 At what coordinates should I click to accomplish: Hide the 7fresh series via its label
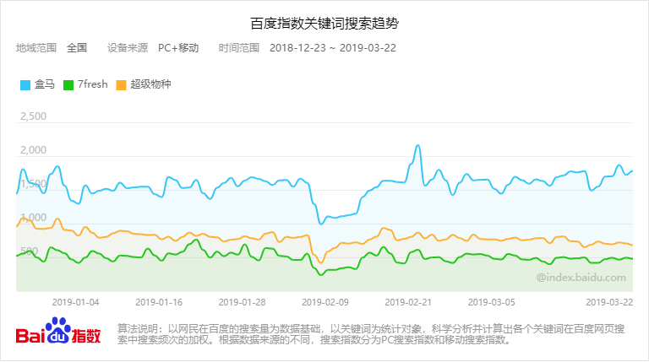pyautogui.click(x=92, y=84)
